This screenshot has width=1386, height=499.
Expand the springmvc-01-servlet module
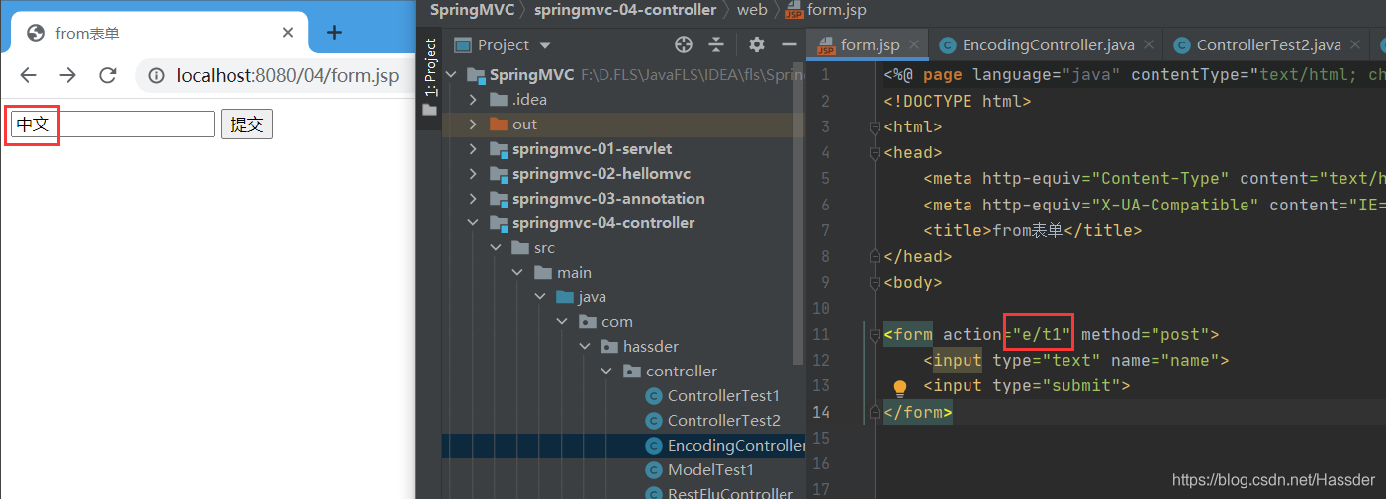point(472,149)
